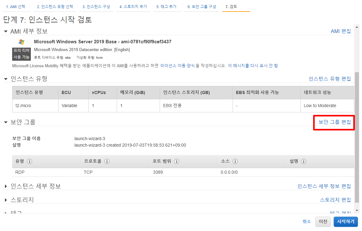Collapse the AMI 세부 정보 section
Viewport: 362px width, 231px height.
[6, 31]
